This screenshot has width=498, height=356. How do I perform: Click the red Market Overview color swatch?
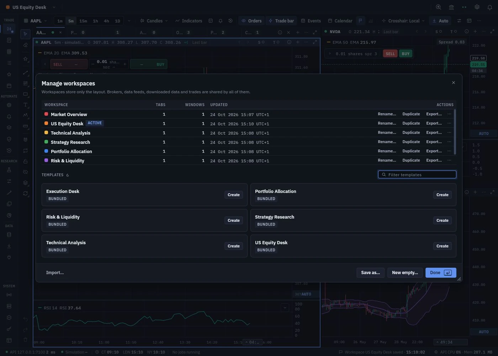coord(46,114)
